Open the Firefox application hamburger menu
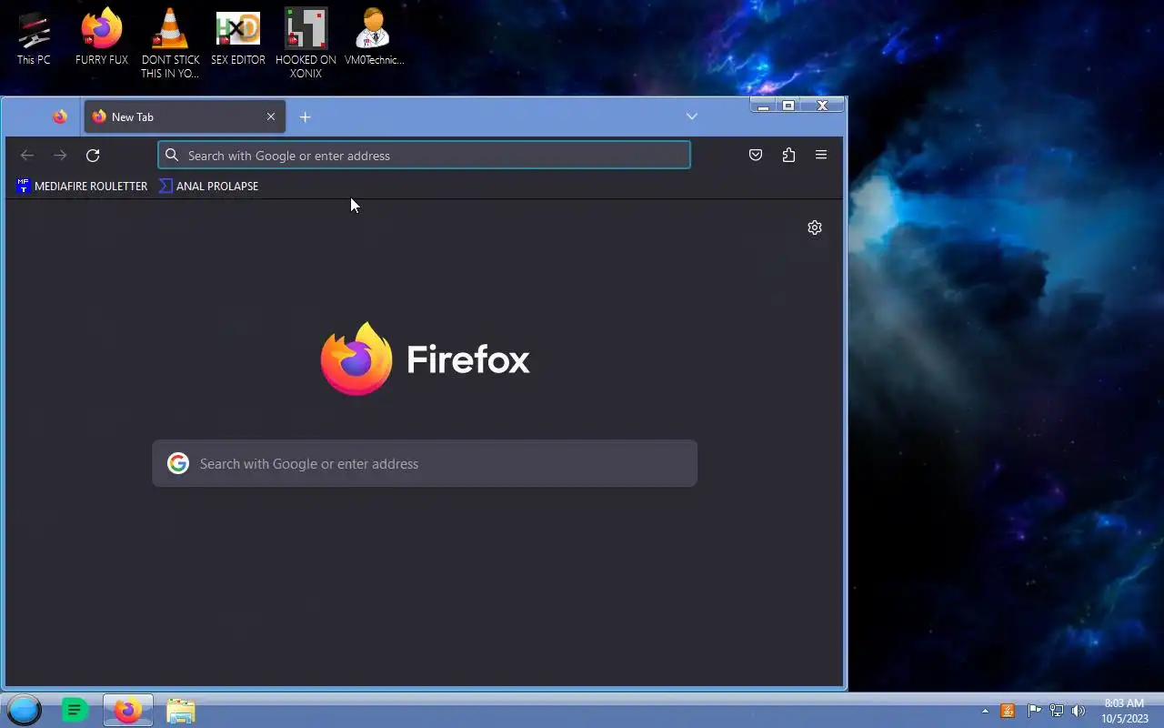Screen dimensions: 1164x728 click(x=821, y=156)
